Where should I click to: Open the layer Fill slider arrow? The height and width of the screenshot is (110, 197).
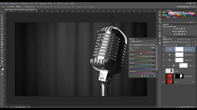point(195,45)
